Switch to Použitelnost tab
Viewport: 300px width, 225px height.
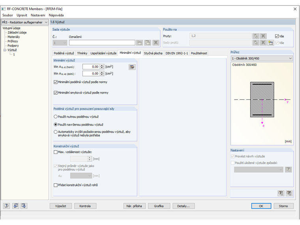(x=199, y=53)
